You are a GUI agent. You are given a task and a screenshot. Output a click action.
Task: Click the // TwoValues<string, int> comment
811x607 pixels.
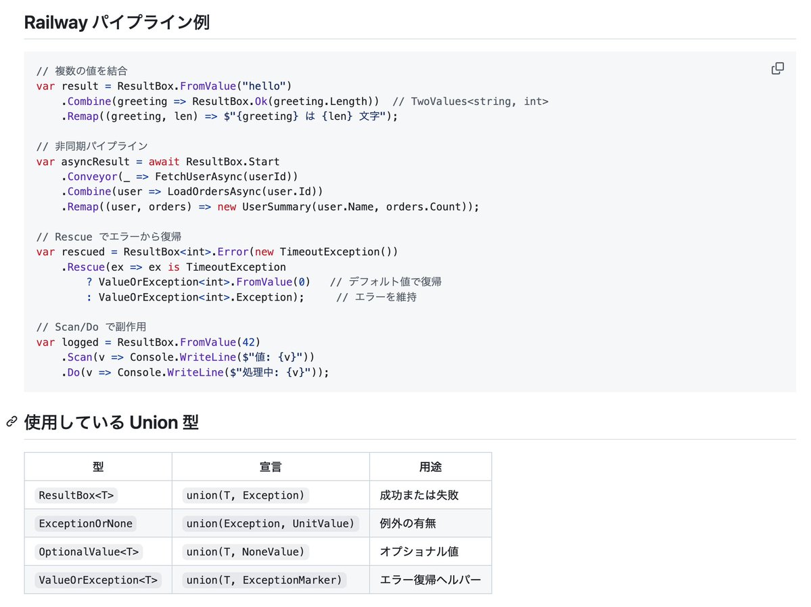pos(470,102)
